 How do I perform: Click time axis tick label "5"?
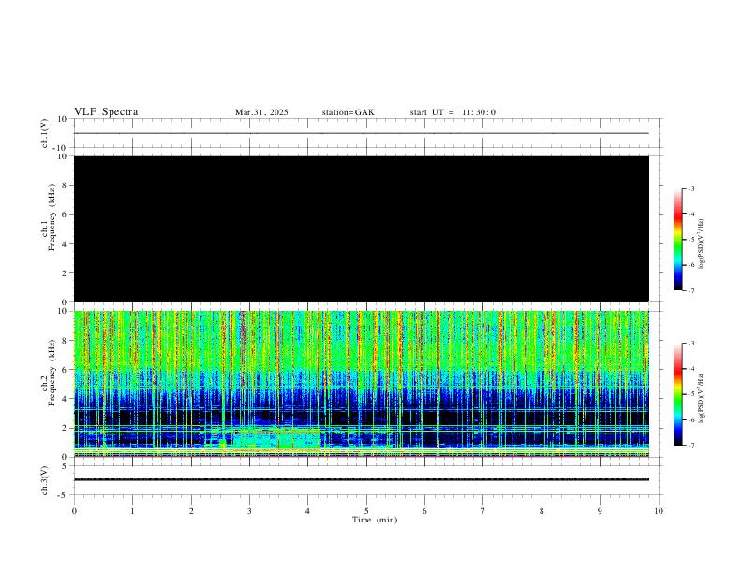pyautogui.click(x=366, y=511)
